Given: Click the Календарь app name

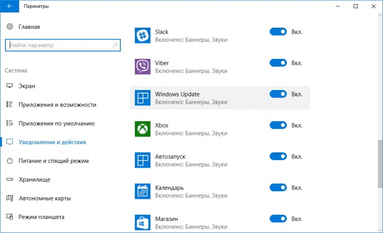Looking at the screenshot, I should tap(169, 188).
